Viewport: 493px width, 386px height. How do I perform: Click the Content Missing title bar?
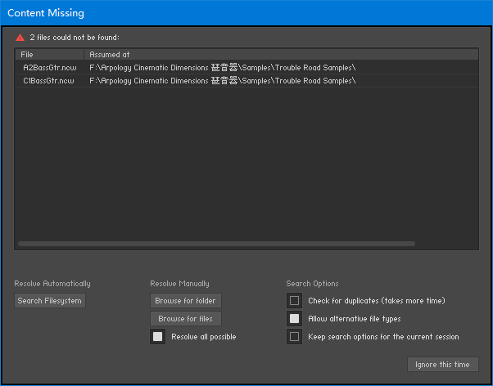click(x=246, y=13)
